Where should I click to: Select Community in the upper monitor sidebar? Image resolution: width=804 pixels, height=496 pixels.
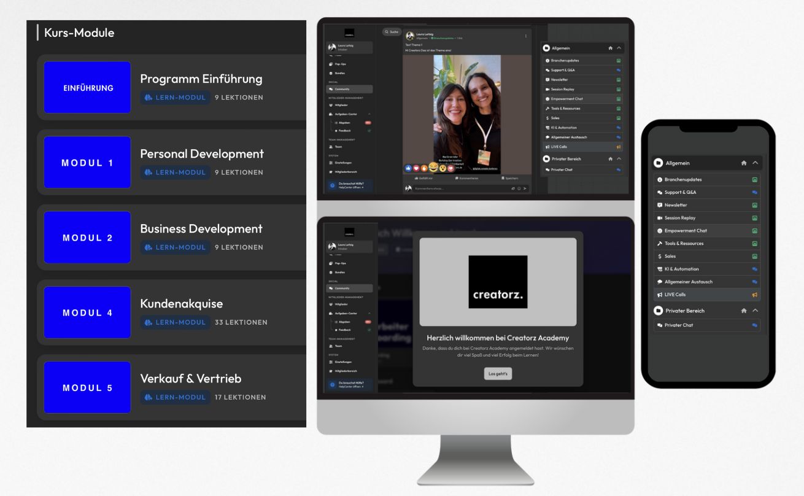click(349, 89)
